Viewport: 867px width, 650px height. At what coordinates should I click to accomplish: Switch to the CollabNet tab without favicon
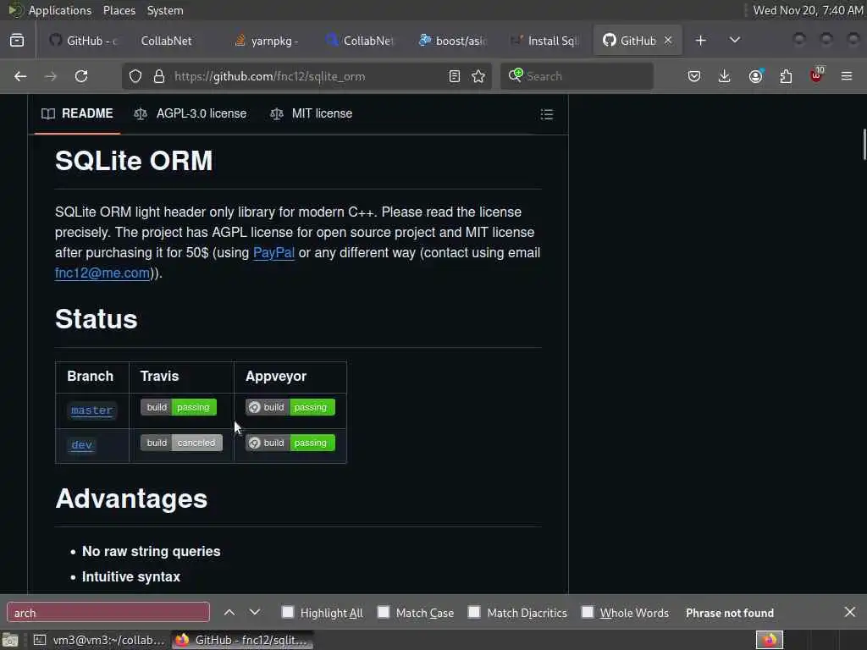pyautogui.click(x=166, y=41)
